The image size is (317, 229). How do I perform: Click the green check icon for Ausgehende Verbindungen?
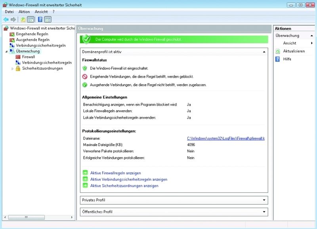pyautogui.click(x=85, y=85)
